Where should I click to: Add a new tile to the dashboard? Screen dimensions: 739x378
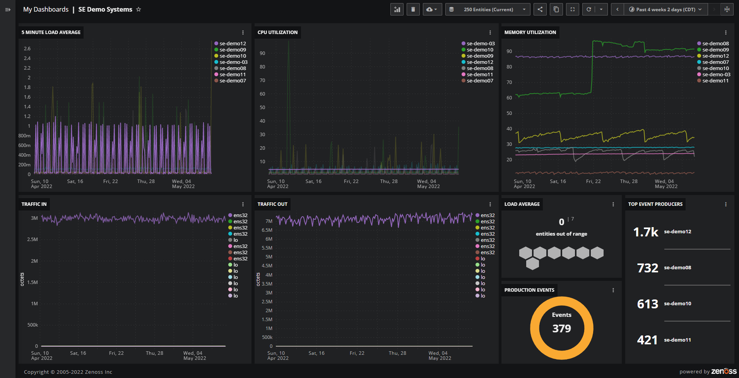397,9
